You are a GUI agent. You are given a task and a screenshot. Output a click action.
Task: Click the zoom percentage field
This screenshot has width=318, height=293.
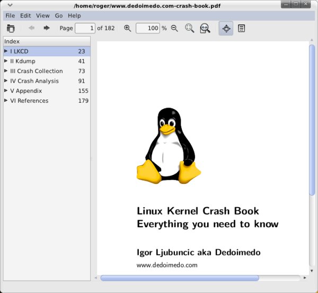[x=148, y=28]
